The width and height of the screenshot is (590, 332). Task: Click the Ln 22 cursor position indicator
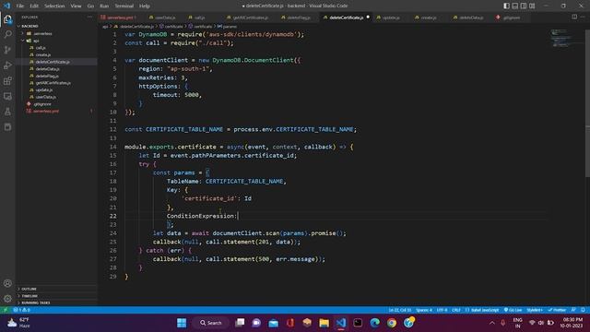point(399,310)
